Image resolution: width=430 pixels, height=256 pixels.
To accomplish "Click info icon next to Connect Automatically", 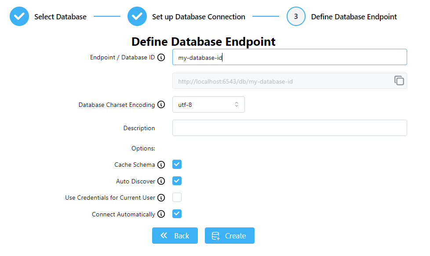I will (161, 214).
